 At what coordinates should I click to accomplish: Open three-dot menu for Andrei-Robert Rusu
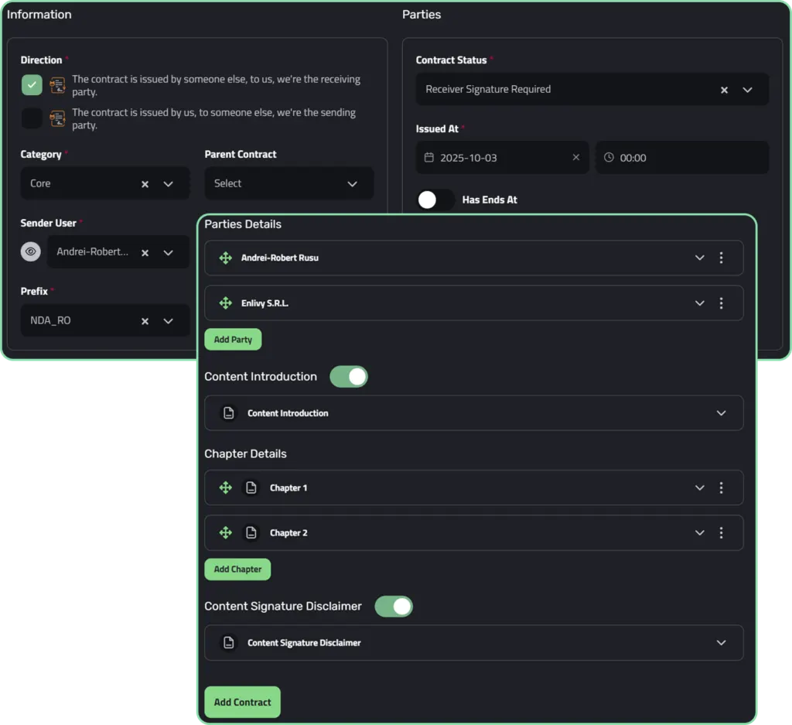[x=721, y=258]
